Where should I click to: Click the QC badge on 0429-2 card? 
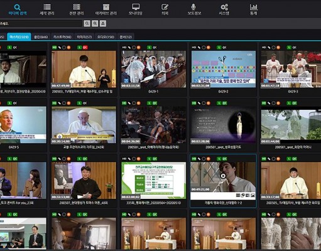224,48
